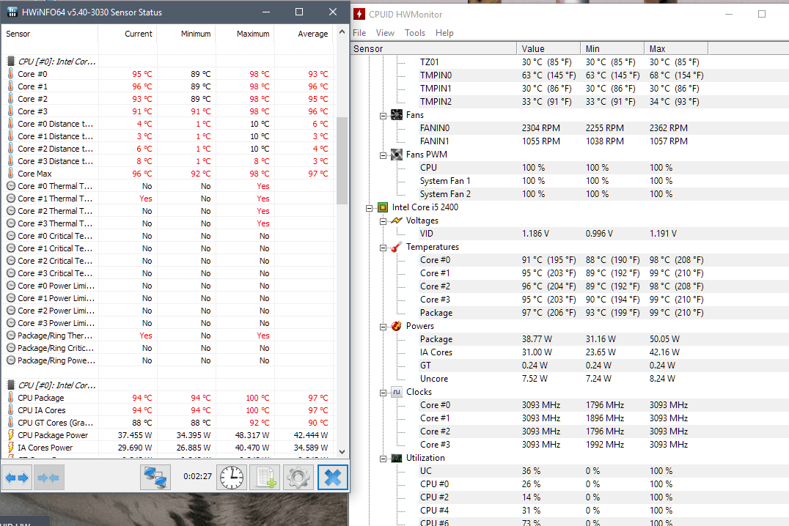Click the Powers flame icon in HWMonitor
The width and height of the screenshot is (789, 526).
(x=397, y=326)
